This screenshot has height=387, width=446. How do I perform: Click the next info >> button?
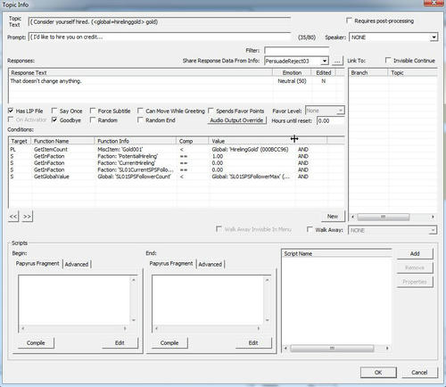(x=27, y=217)
